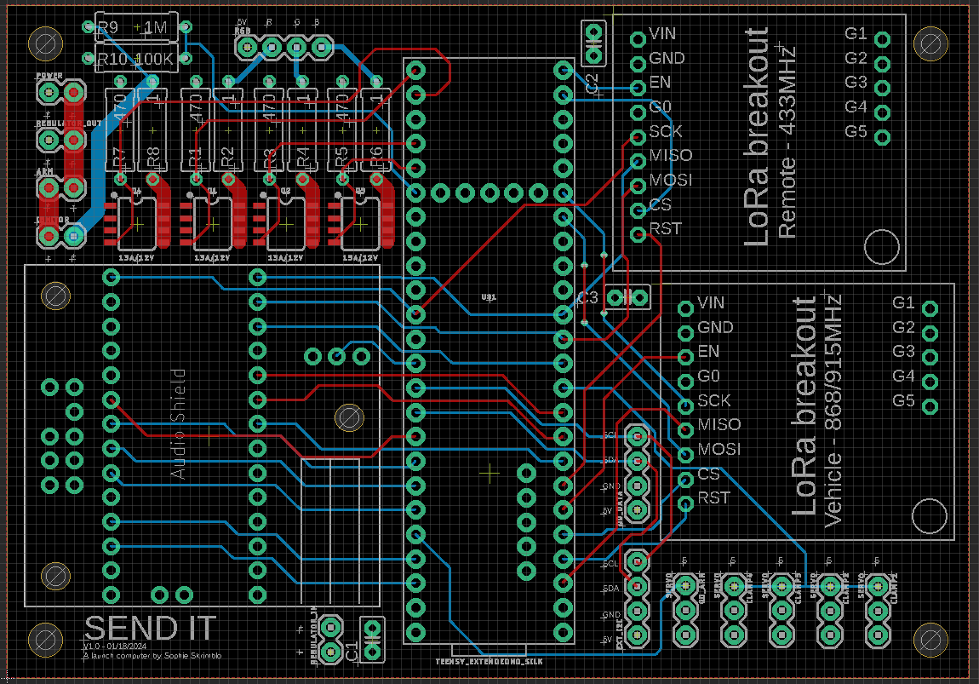Click MISO pad on Remote 433MHz breakout
Viewport: 979px width, 684px height.
638,162
